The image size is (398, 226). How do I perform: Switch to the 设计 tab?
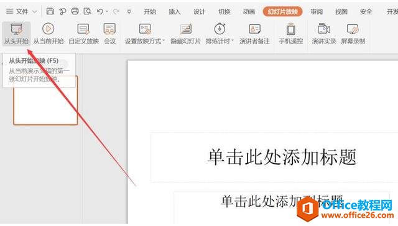pos(199,11)
